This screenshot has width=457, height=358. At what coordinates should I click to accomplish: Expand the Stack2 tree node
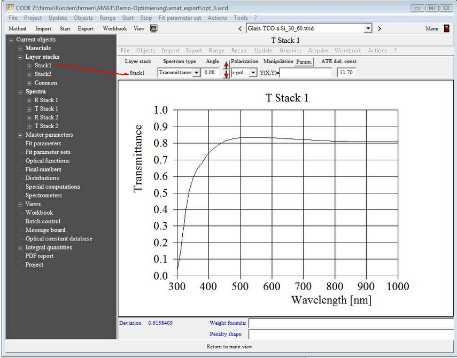pyautogui.click(x=29, y=75)
